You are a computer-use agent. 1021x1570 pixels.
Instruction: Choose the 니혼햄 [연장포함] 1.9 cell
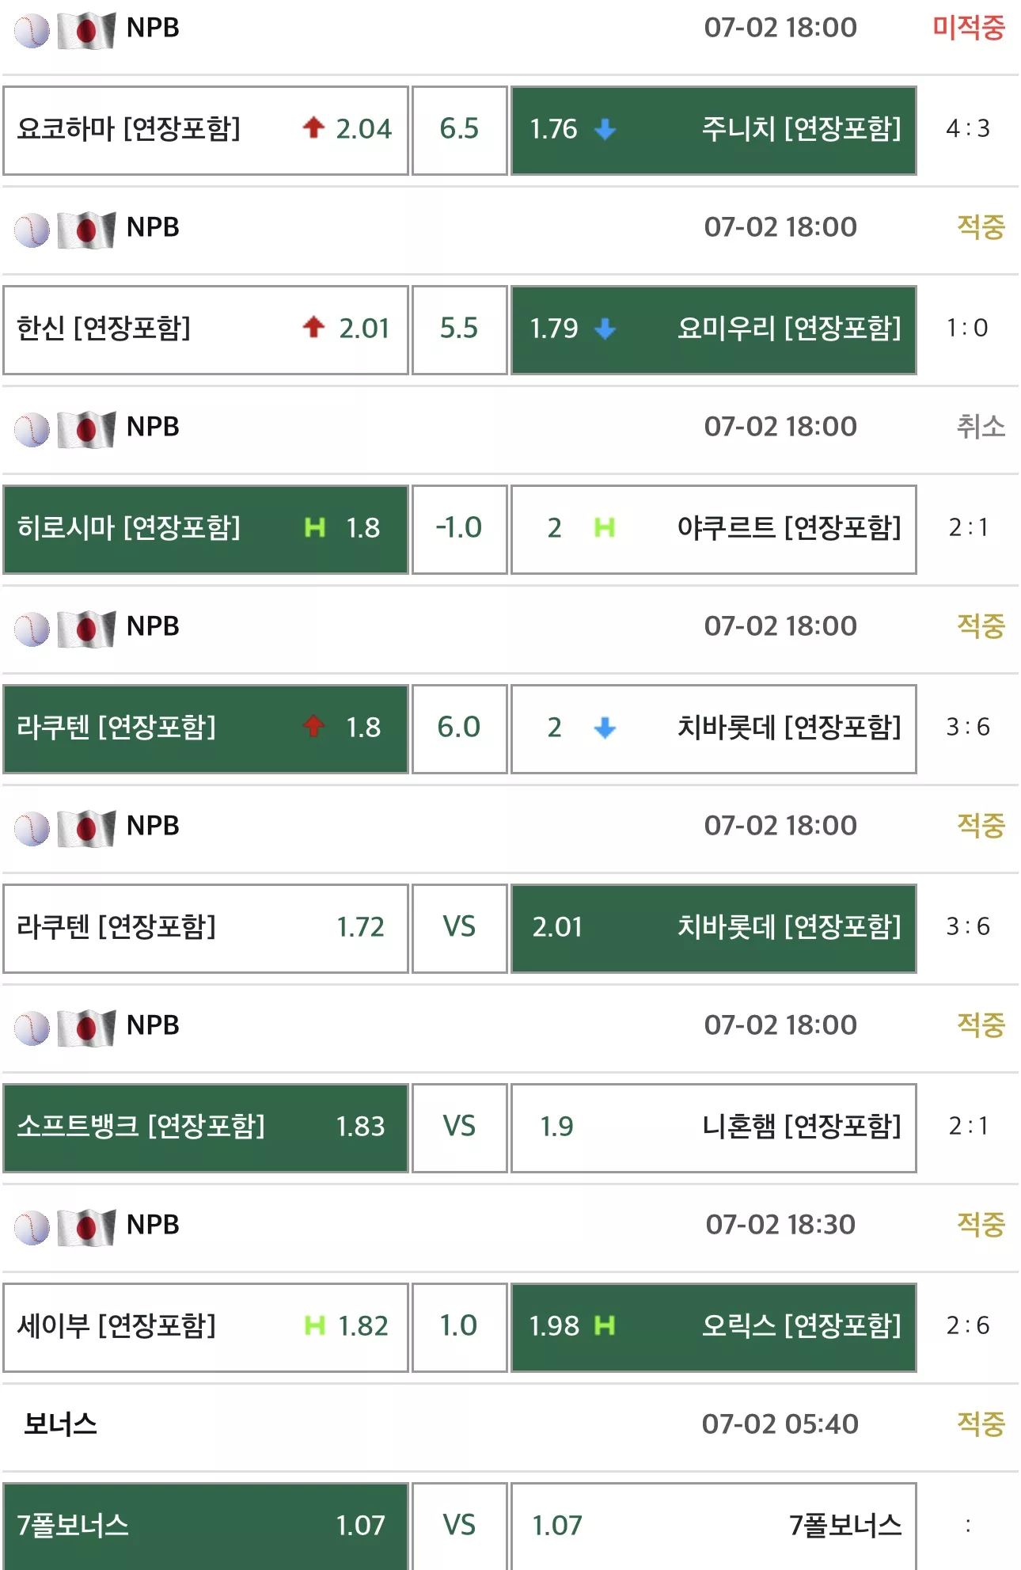click(x=714, y=1128)
